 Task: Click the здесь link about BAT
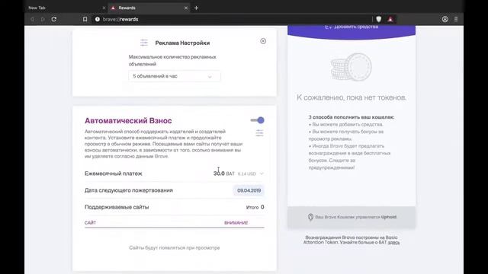393,242
